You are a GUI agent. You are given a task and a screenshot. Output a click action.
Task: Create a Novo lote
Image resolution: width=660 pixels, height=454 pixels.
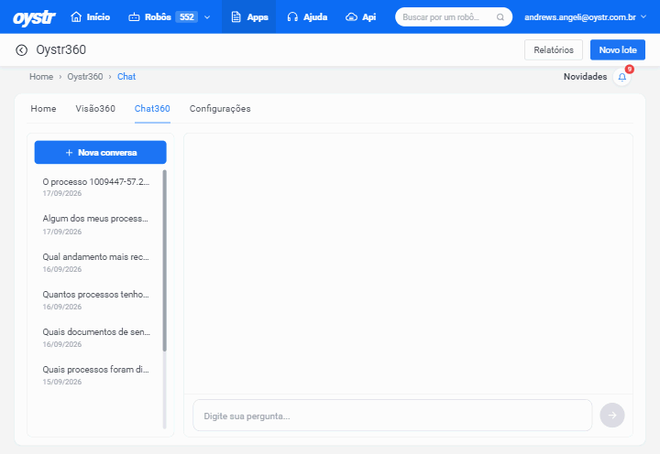click(618, 50)
